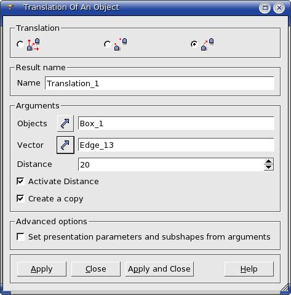Click the Apply and Close button
The image size is (291, 295).
pos(159,269)
